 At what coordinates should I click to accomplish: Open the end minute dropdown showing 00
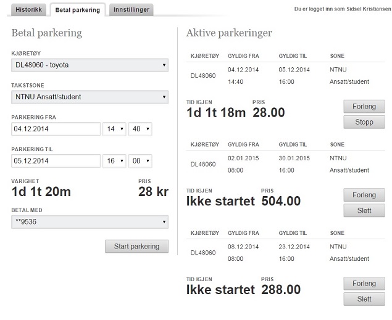click(140, 161)
